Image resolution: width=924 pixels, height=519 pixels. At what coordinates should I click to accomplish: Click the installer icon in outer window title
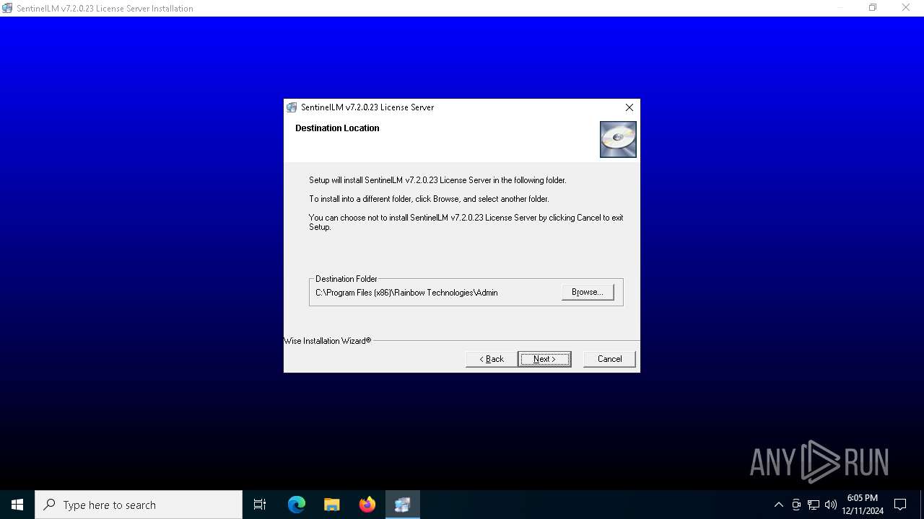pyautogui.click(x=7, y=8)
